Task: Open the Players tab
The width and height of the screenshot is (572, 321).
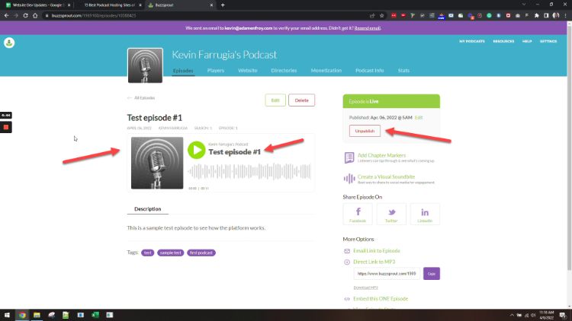Action: click(x=216, y=71)
